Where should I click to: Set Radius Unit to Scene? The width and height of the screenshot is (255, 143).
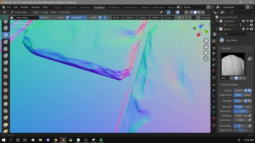click(x=247, y=95)
